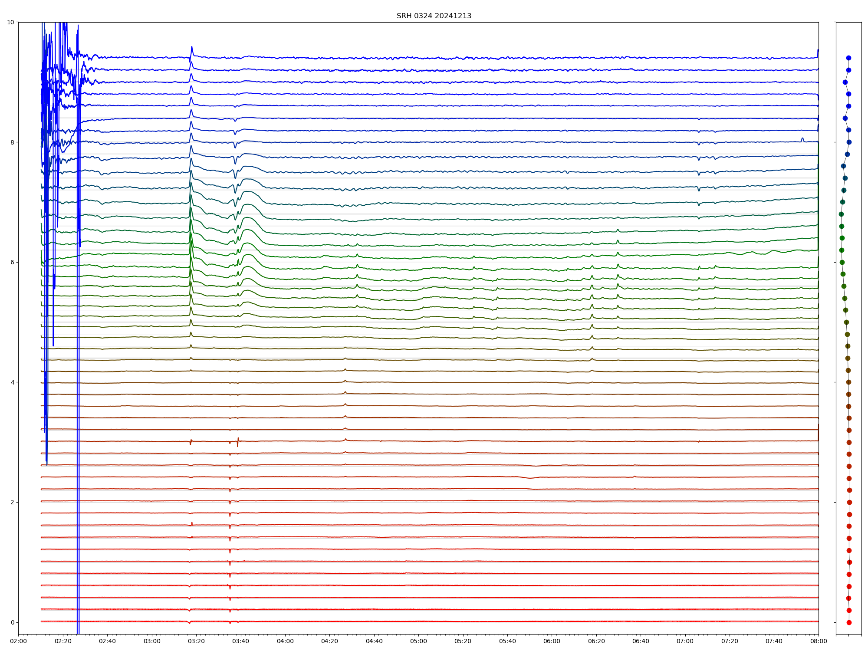Select the y-axis tick label 4
The height and width of the screenshot is (651, 868).
(x=12, y=382)
